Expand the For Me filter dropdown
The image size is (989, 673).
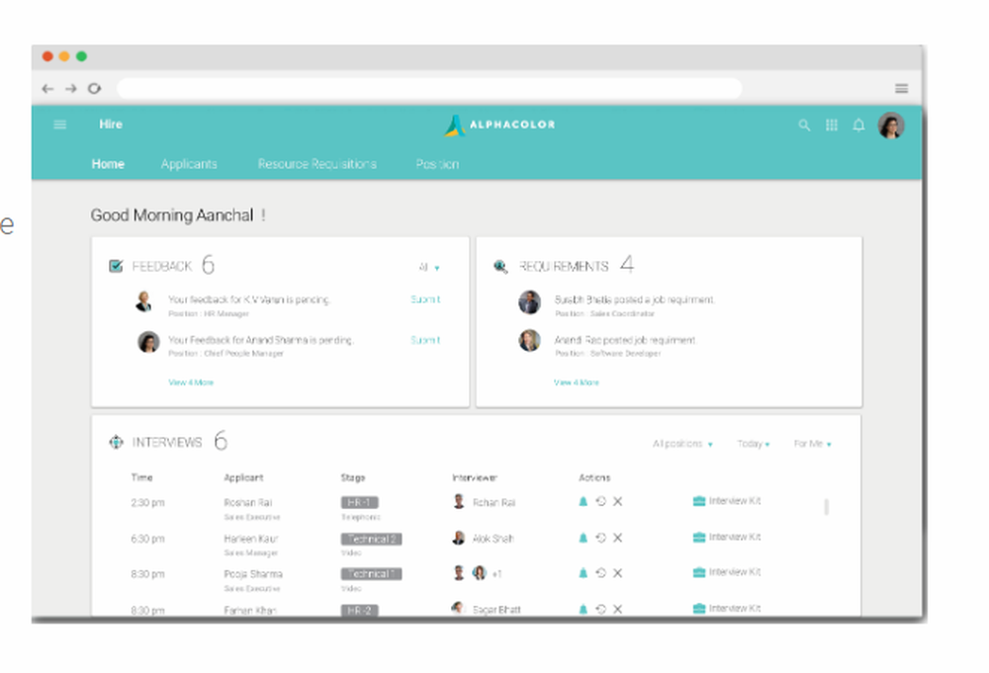(811, 444)
